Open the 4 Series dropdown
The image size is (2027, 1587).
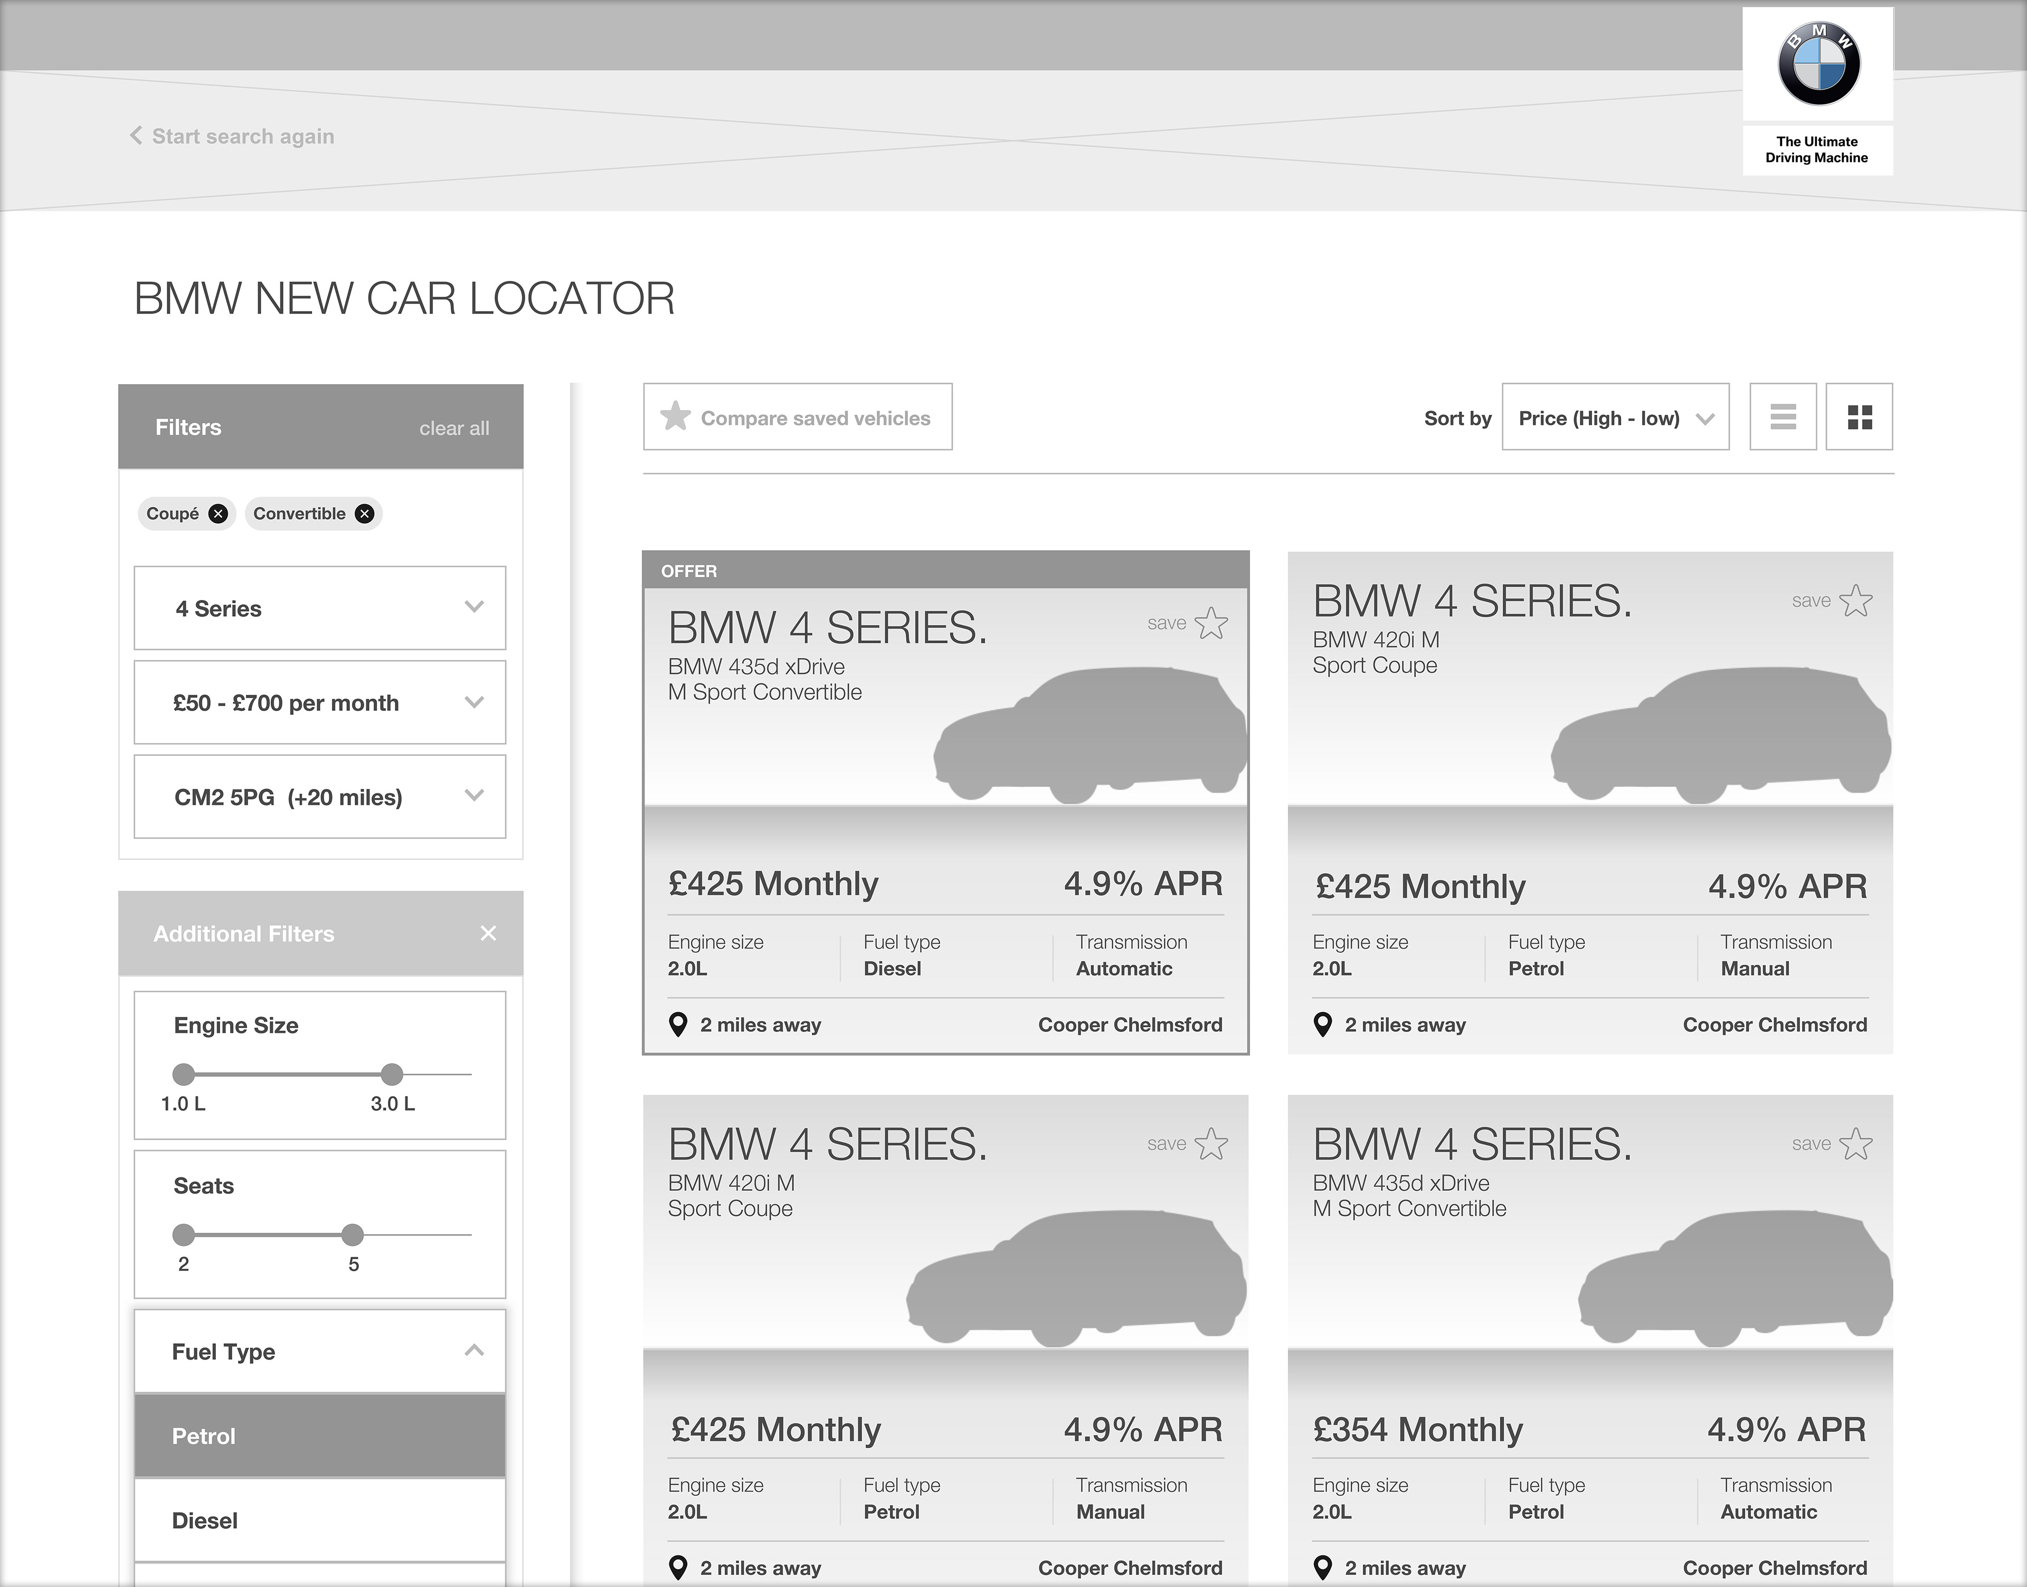[320, 607]
